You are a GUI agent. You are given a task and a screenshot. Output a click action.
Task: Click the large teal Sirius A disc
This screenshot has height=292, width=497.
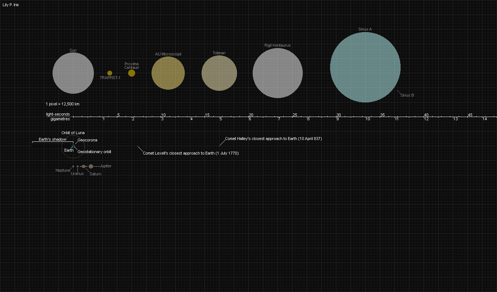(365, 67)
